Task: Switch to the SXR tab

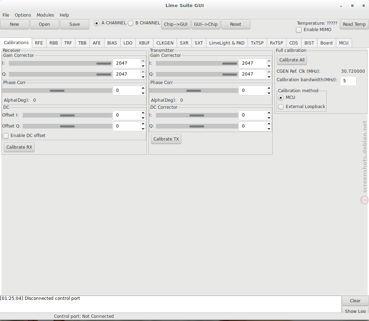Action: click(184, 43)
